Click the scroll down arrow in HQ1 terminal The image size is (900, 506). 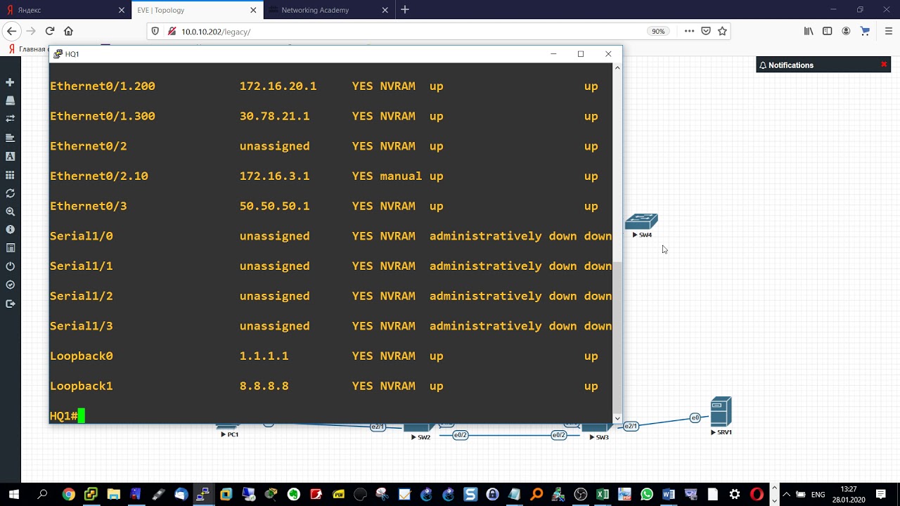pos(617,418)
